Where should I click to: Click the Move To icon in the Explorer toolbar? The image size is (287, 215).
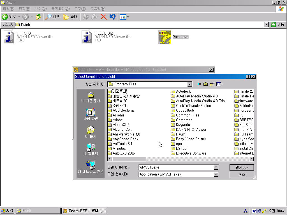coord(85,17)
